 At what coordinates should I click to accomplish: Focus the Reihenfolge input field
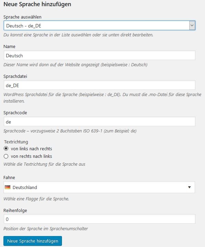[99, 219]
